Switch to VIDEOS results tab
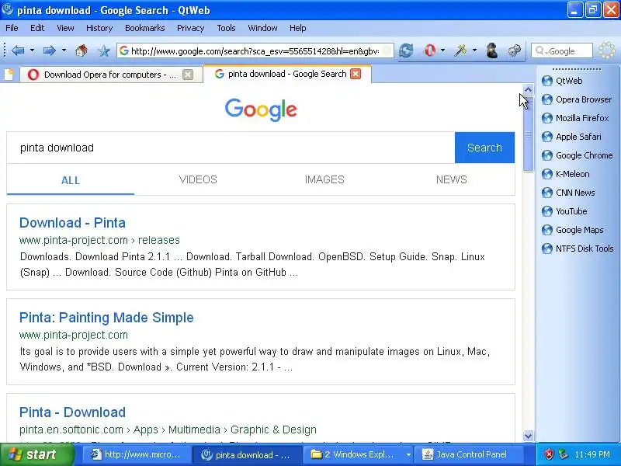Screen dimensions: 621x466 (x=198, y=179)
